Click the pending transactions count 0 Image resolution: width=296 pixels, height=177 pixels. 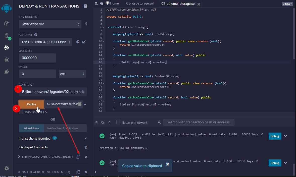click(109, 122)
